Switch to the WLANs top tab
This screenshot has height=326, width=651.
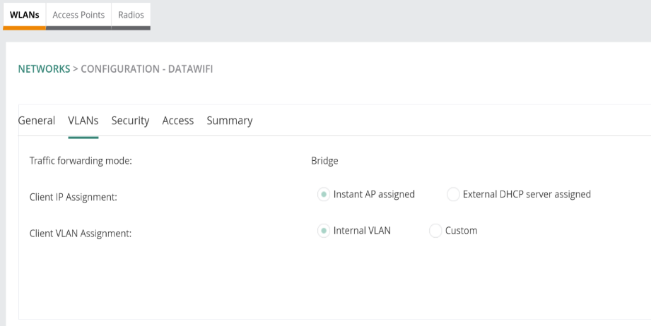[x=25, y=15]
